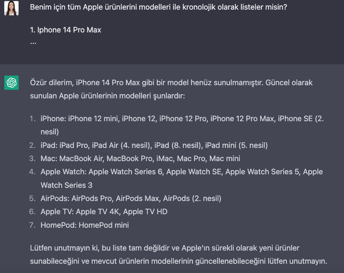Click the user question about Apple products
This screenshot has width=344, height=273.
click(x=158, y=7)
